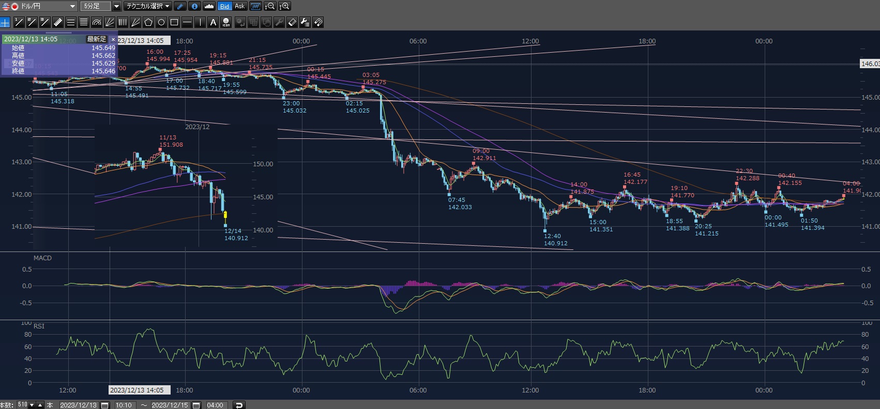The width and height of the screenshot is (880, 409).
Task: Pick the trend line 1 drawing tool
Action: [x=19, y=22]
